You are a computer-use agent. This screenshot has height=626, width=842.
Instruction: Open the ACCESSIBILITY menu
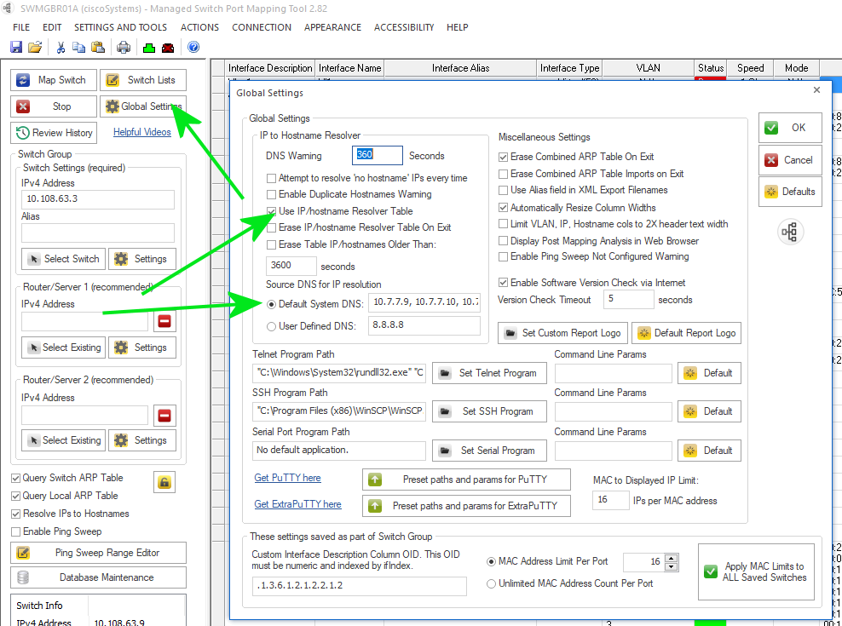404,27
